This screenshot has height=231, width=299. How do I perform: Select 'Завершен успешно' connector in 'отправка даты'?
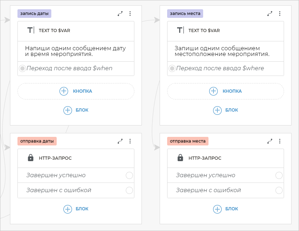click(129, 175)
